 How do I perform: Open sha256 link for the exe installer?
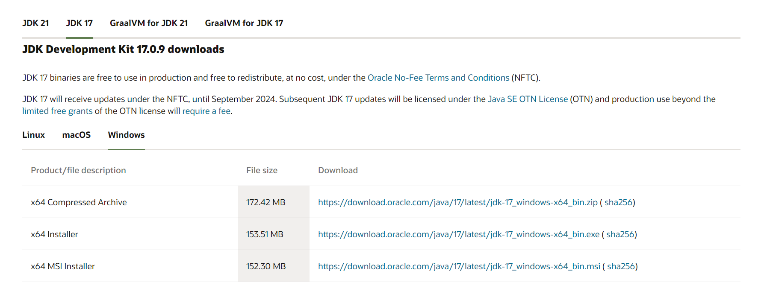[x=620, y=234]
